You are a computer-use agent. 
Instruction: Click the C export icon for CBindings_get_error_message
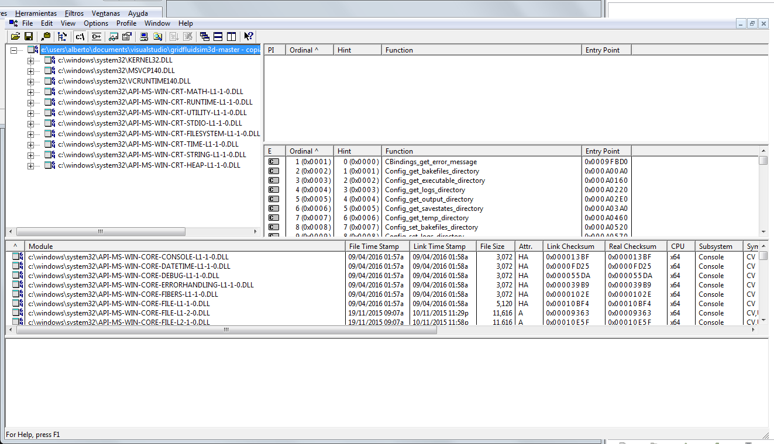point(273,162)
